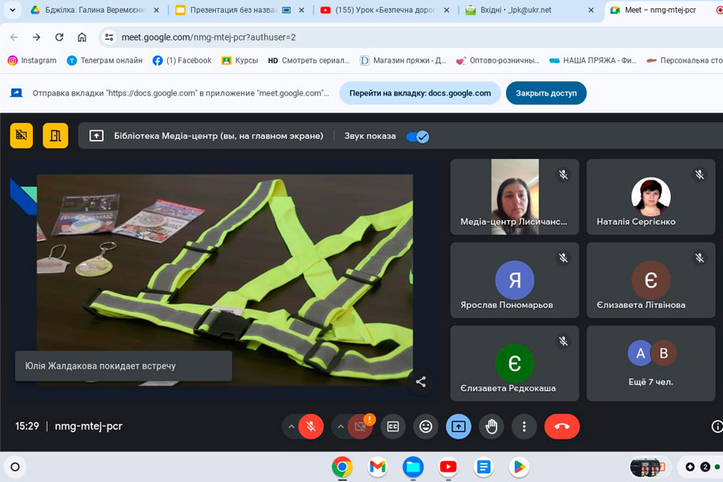Open Google Docs from the shelf
The height and width of the screenshot is (482, 723).
point(484,468)
